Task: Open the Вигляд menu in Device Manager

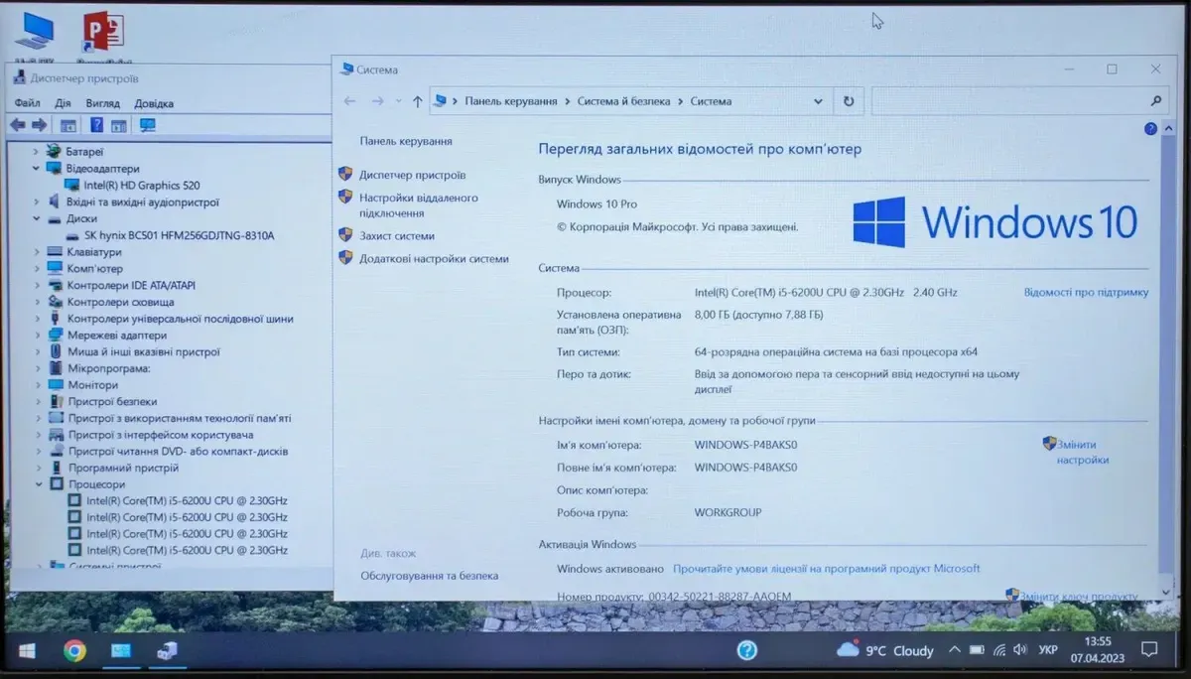Action: pos(102,103)
